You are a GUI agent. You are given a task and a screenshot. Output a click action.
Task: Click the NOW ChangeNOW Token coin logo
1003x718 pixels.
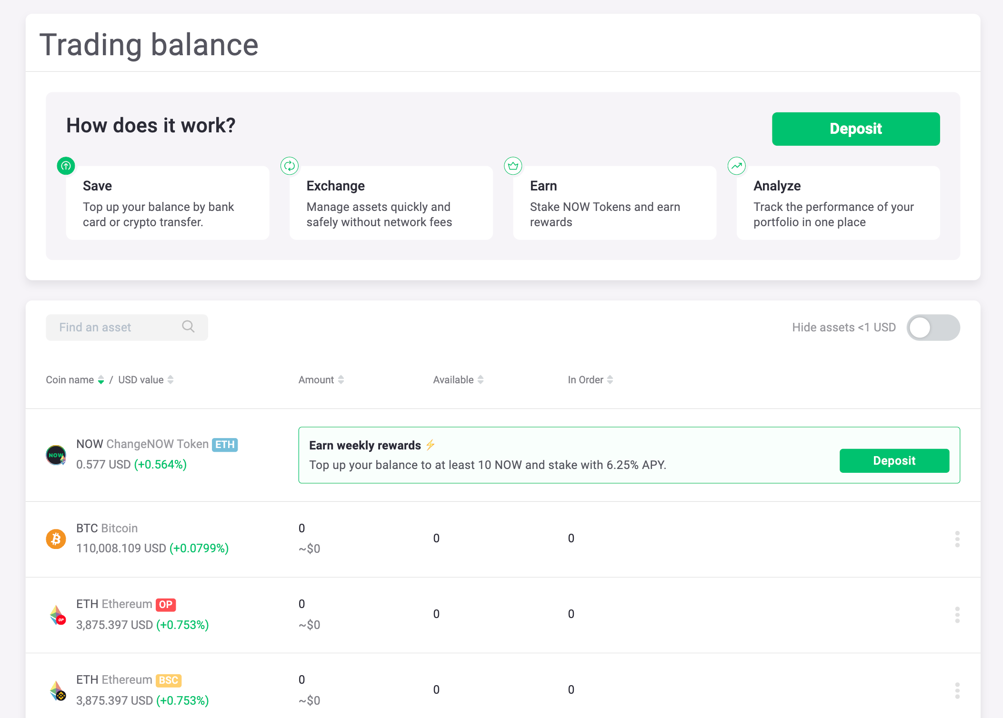tap(56, 455)
